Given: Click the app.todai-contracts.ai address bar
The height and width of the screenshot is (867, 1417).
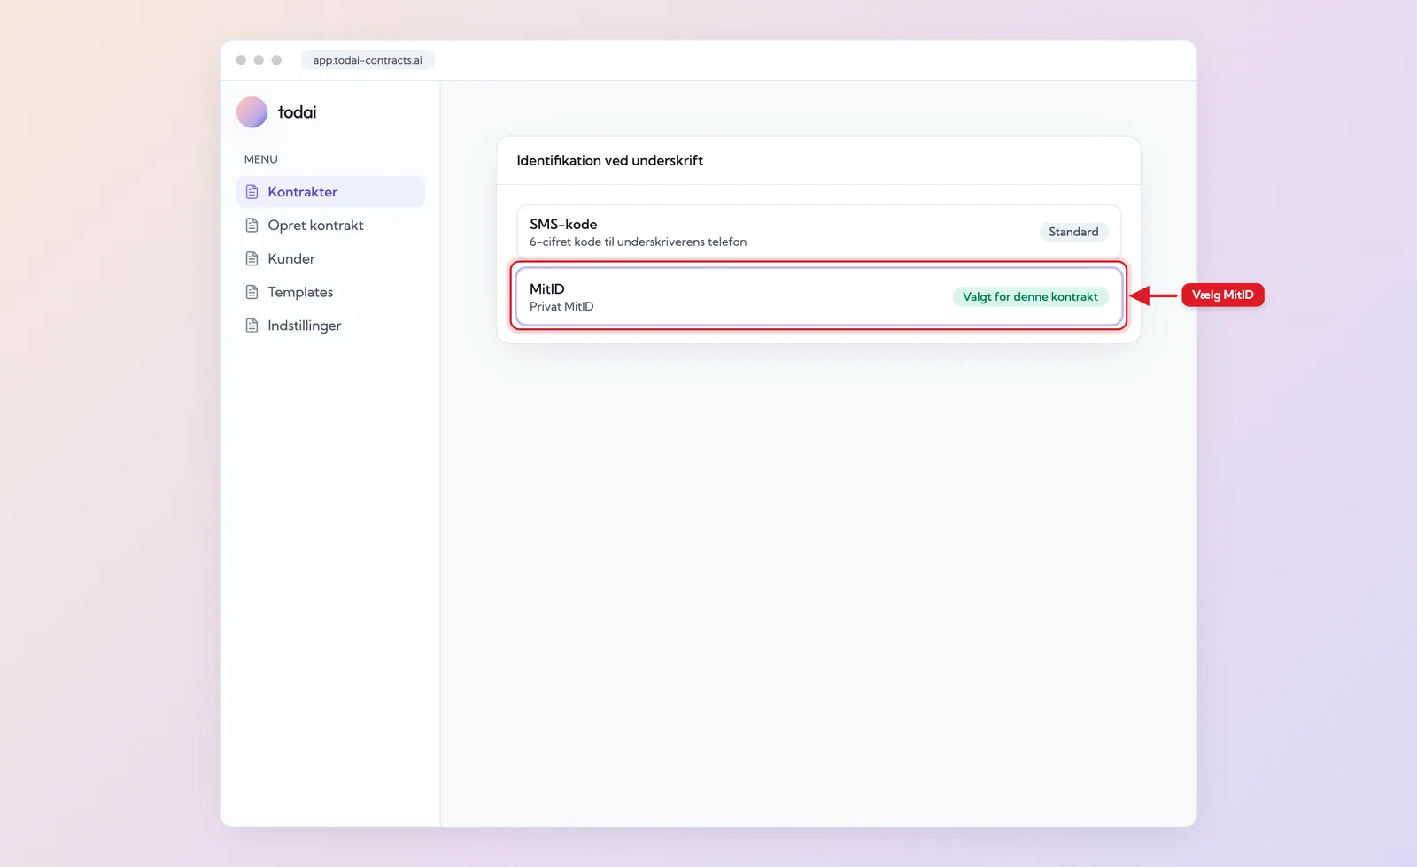Looking at the screenshot, I should [x=368, y=60].
